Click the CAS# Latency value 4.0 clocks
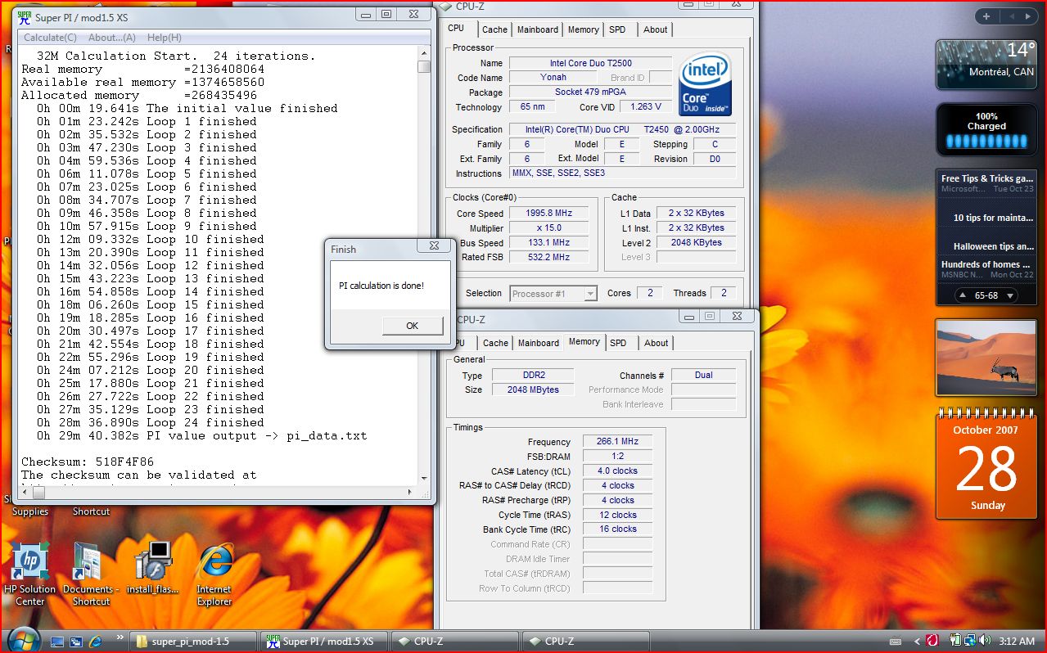1047x653 pixels. click(617, 471)
